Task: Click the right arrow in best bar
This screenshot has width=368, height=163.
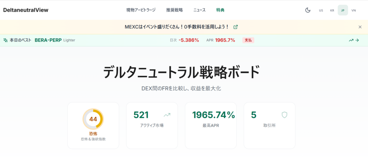Action: [x=357, y=40]
